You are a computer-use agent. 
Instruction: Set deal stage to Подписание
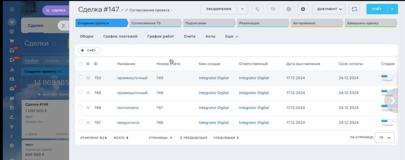[209, 23]
